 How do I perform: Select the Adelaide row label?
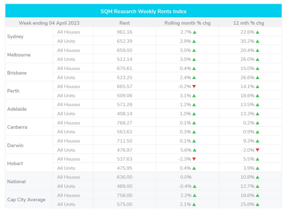pos(17,109)
